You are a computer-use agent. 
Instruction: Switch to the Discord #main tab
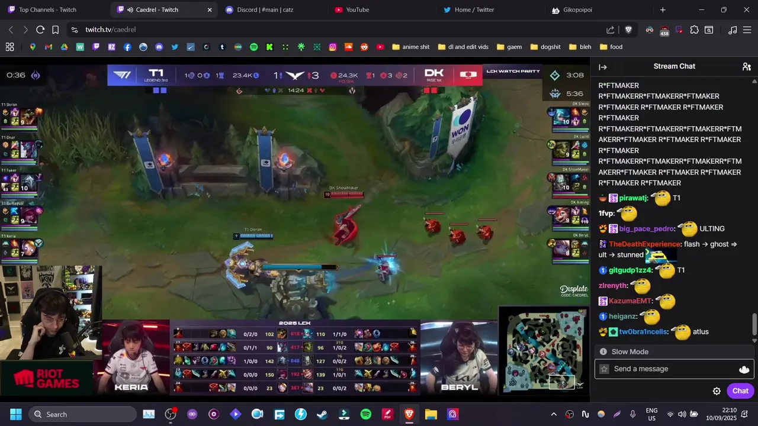tap(272, 10)
